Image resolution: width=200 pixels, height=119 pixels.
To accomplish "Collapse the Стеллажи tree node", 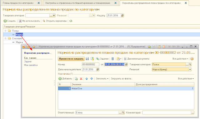I will point(6,38).
